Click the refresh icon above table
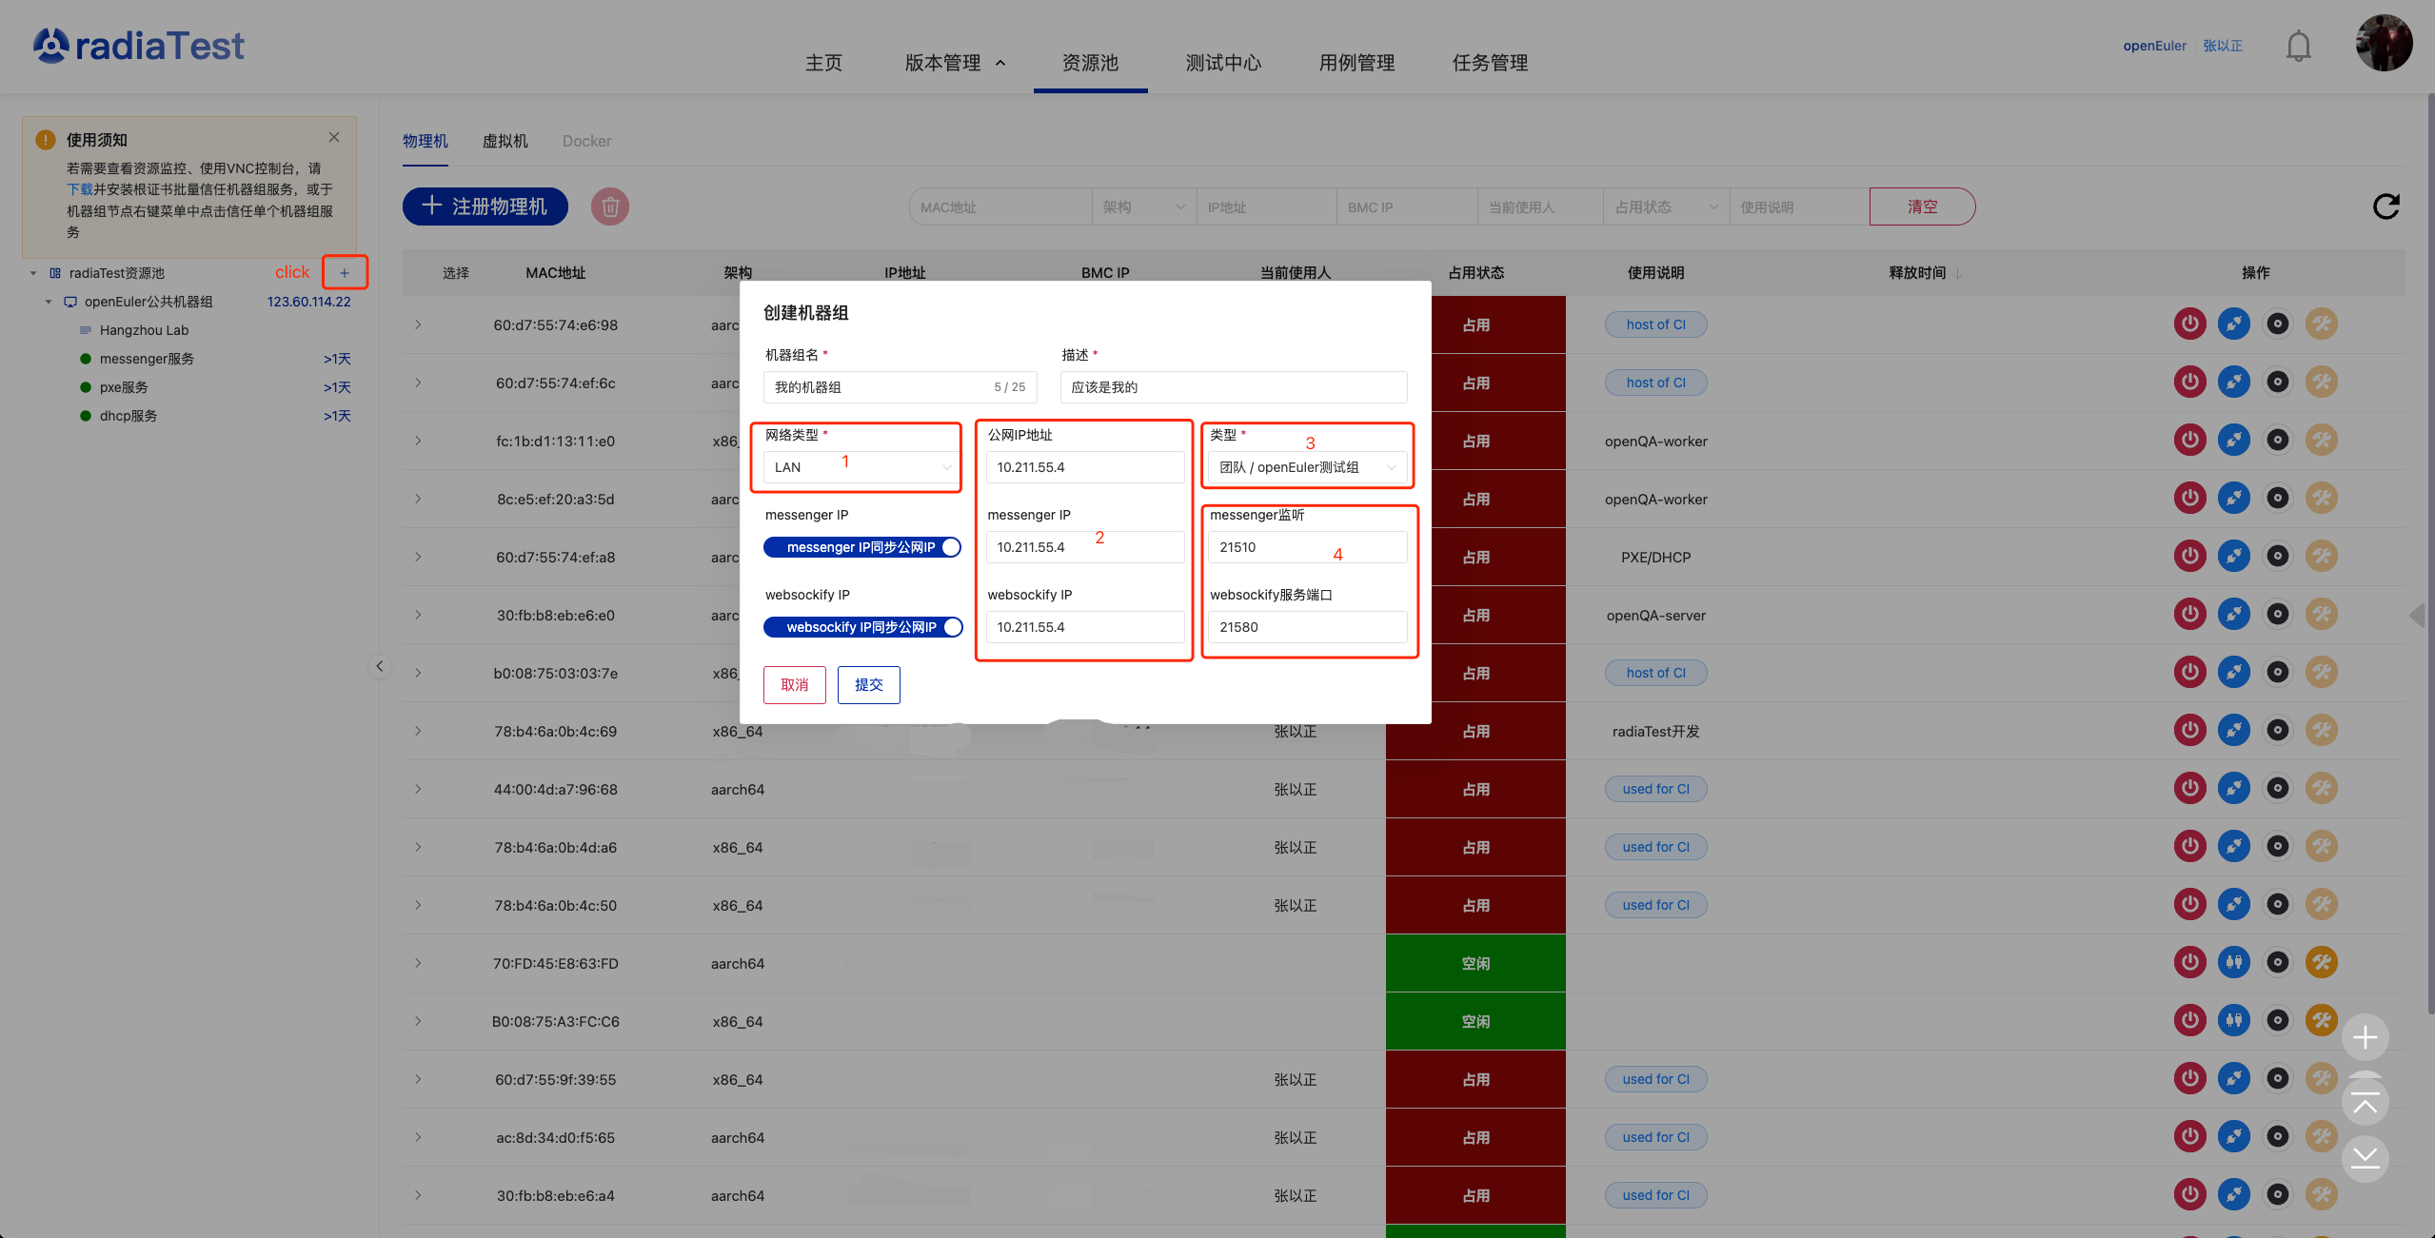This screenshot has width=2435, height=1238. 2386,206
